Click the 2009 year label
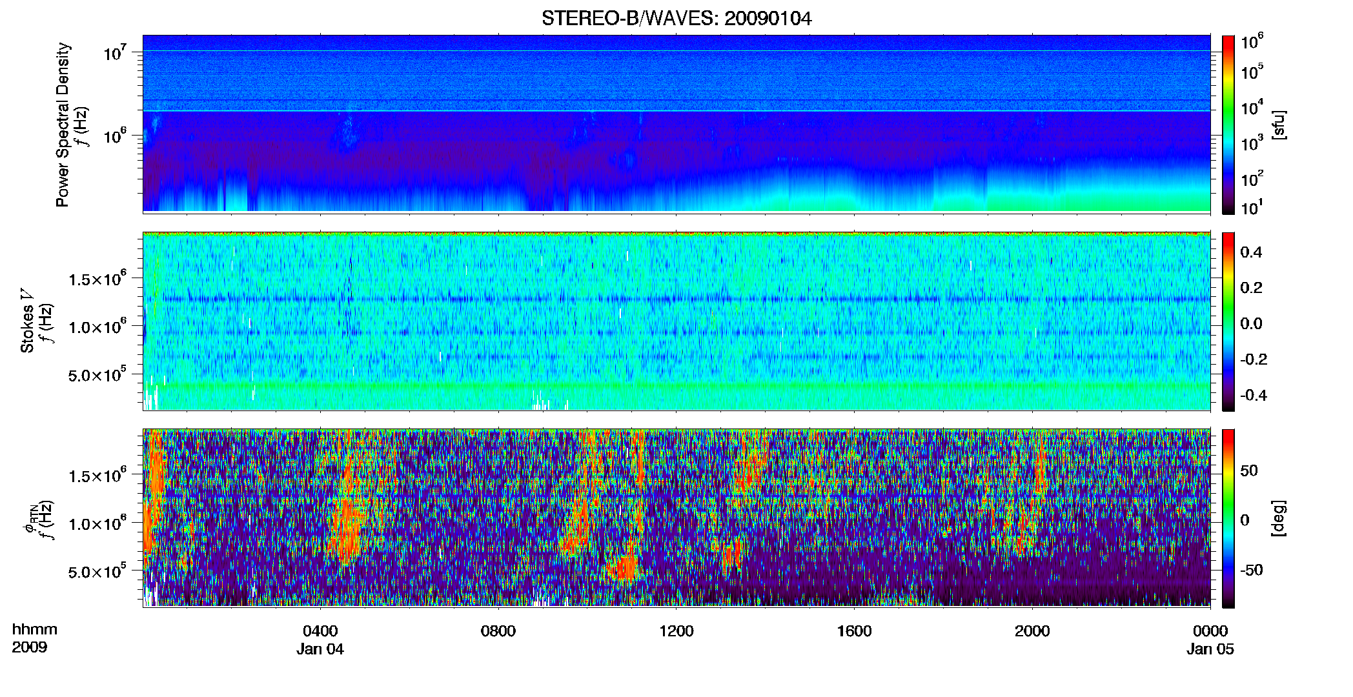The width and height of the screenshot is (1353, 697). click(30, 647)
